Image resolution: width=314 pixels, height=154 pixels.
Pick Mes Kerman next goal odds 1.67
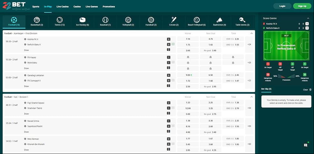click(210, 139)
